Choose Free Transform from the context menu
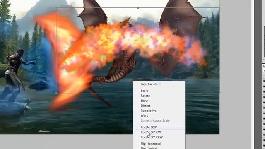The height and width of the screenshot is (149, 265). [x=151, y=84]
